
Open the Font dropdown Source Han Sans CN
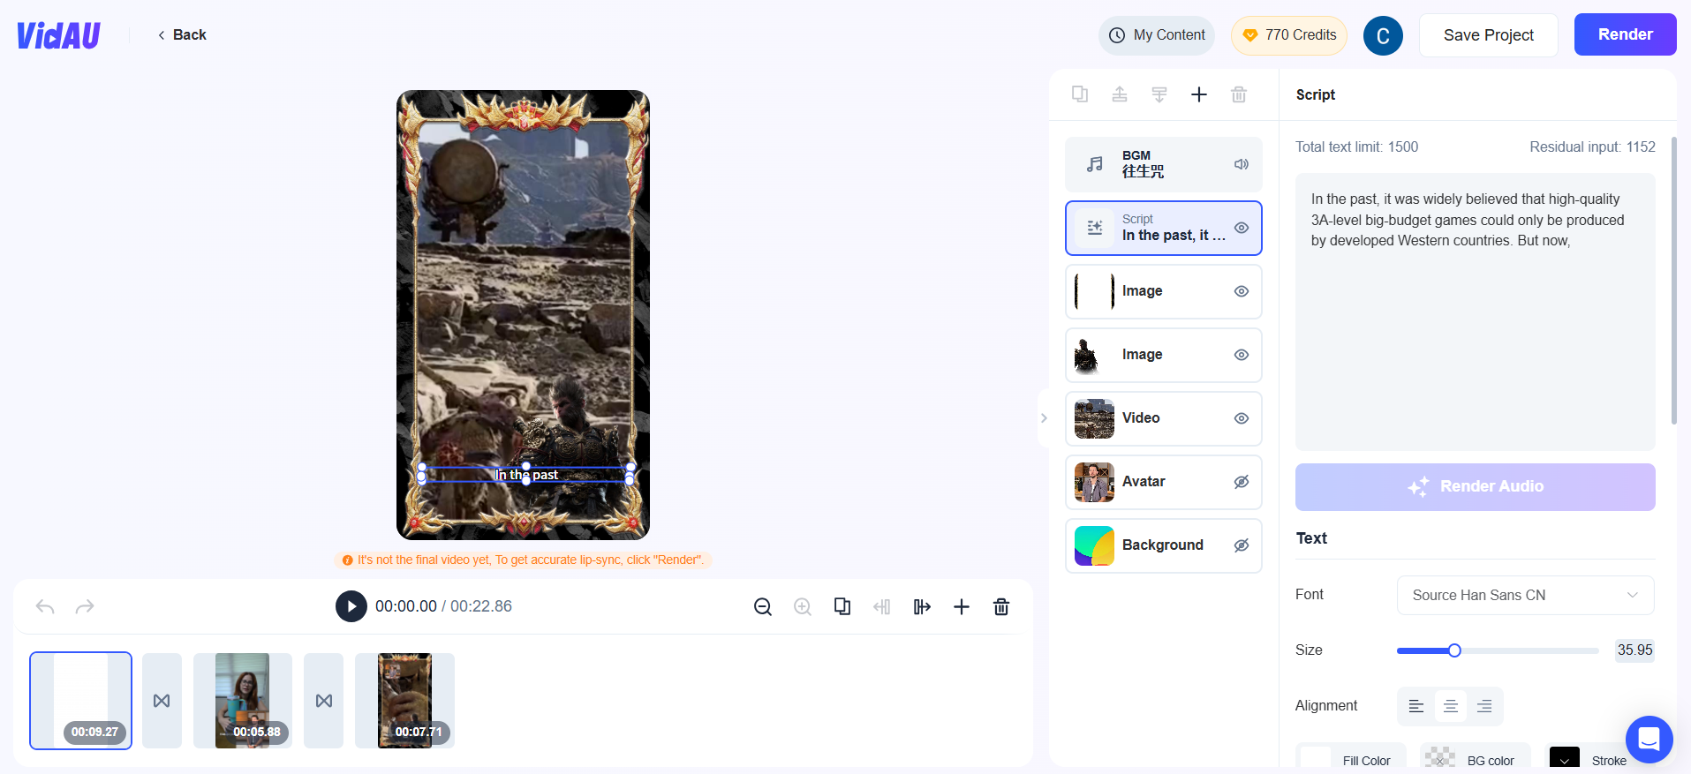(1525, 595)
